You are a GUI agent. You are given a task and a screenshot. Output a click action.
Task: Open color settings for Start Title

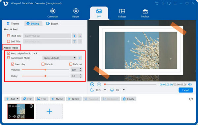(80, 36)
